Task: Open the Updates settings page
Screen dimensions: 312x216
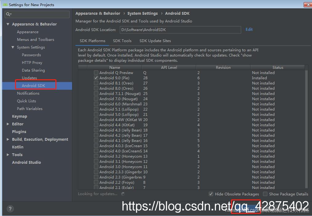Action: click(x=29, y=78)
